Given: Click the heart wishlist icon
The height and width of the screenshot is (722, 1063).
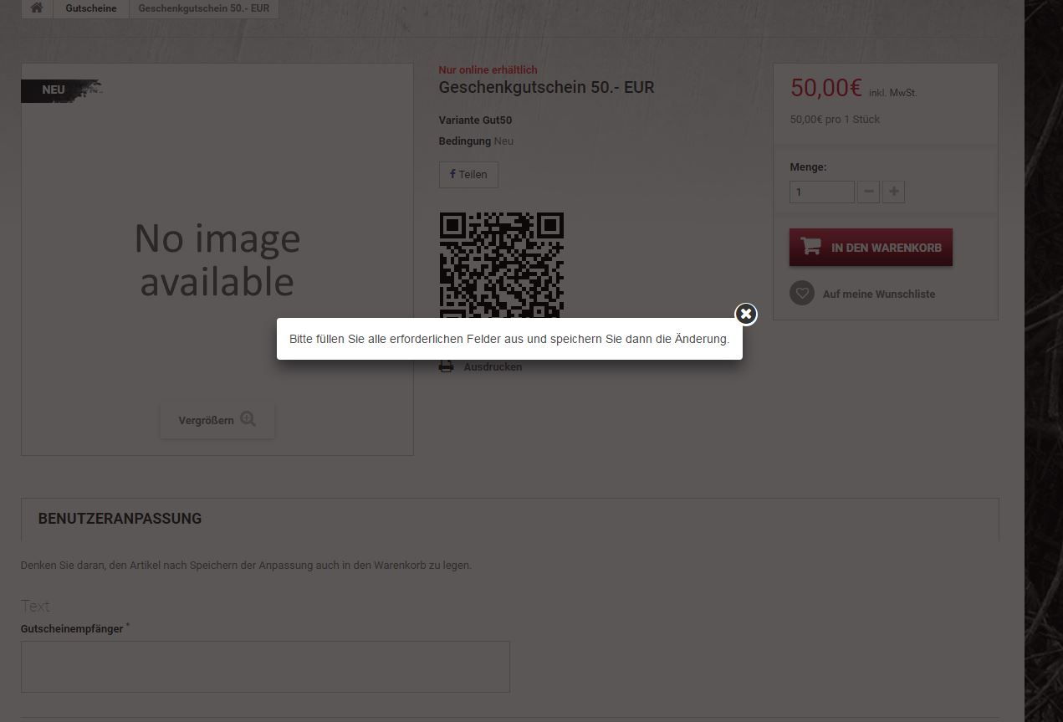Looking at the screenshot, I should pos(802,293).
